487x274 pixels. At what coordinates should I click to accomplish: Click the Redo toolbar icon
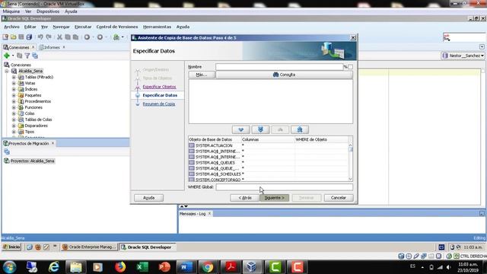click(49, 37)
